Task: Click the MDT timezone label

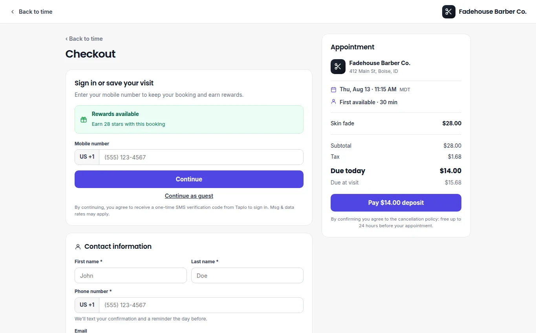Action: click(405, 90)
